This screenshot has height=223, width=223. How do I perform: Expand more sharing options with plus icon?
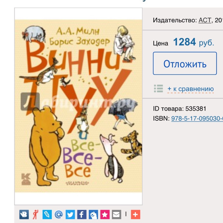[x=136, y=214]
